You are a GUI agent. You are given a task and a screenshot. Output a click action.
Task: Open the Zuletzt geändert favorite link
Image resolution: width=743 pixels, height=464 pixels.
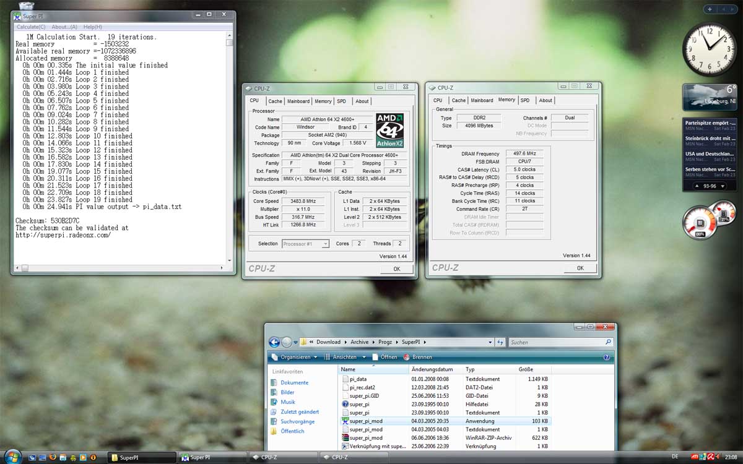tap(300, 412)
